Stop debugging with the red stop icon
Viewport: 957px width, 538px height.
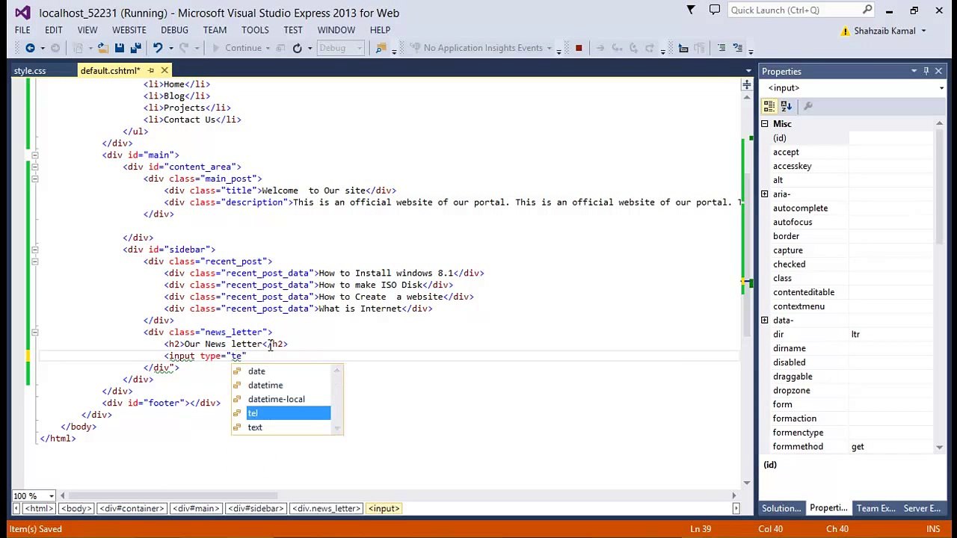(x=578, y=48)
